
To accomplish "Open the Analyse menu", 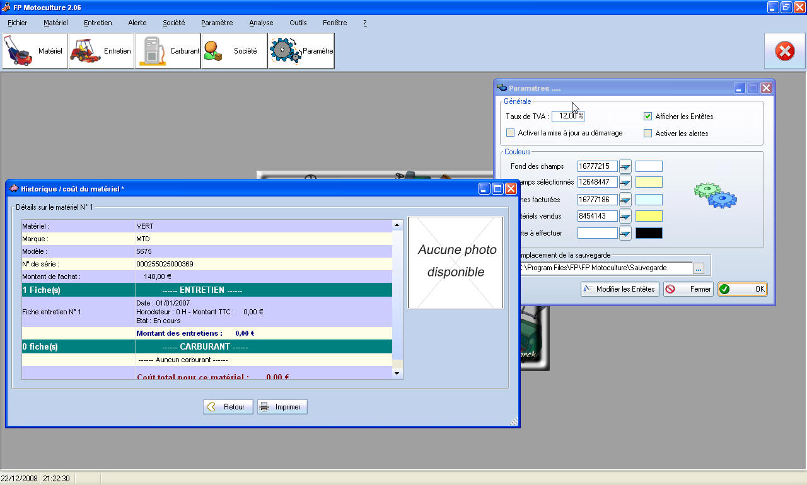I will point(261,23).
